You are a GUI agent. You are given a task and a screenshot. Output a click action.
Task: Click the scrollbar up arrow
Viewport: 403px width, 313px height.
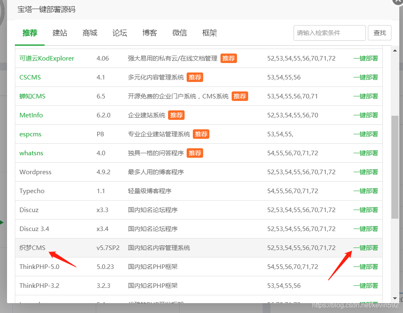click(x=395, y=51)
